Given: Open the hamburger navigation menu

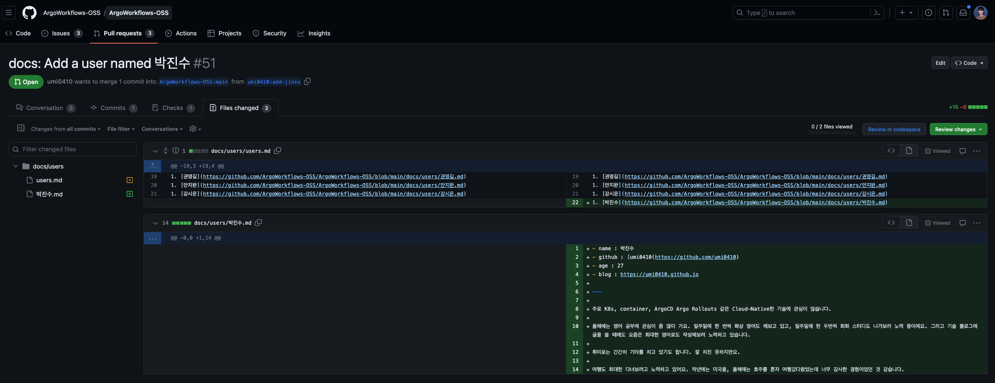Looking at the screenshot, I should [9, 13].
